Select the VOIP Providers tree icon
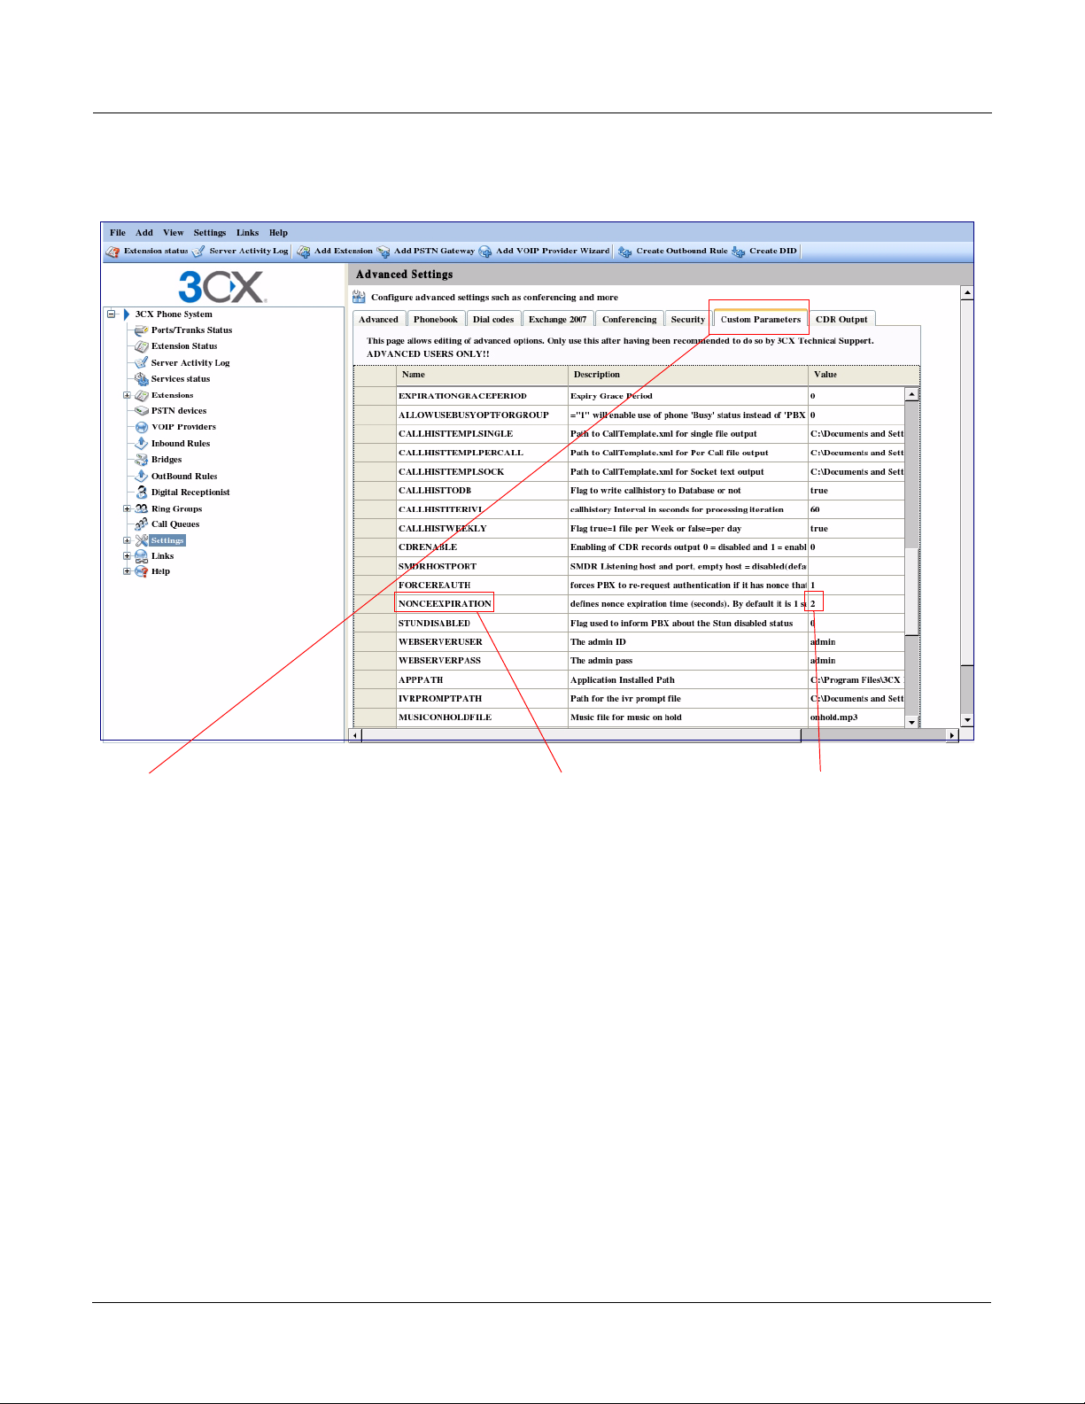 (x=141, y=427)
